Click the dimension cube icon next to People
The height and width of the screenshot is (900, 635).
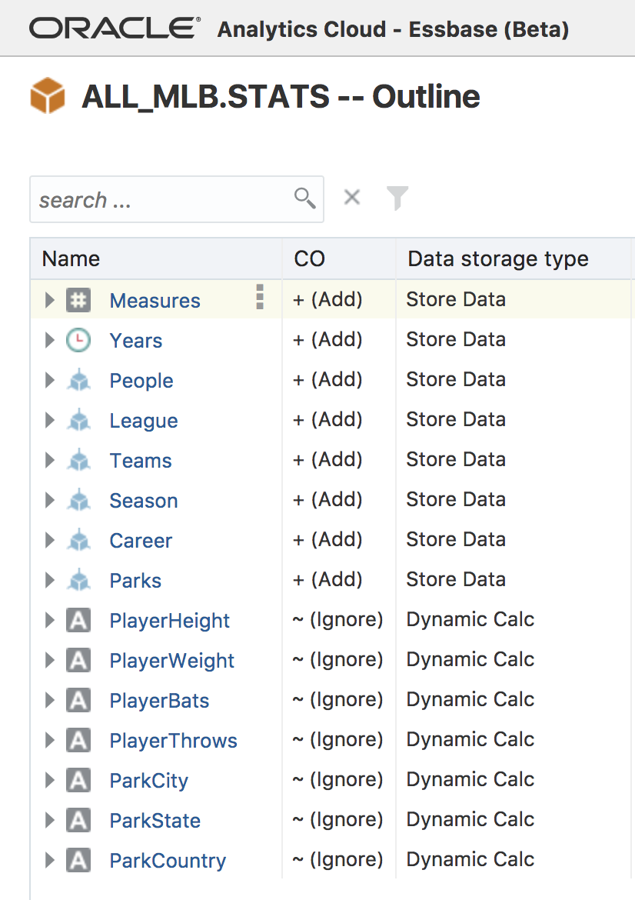78,380
